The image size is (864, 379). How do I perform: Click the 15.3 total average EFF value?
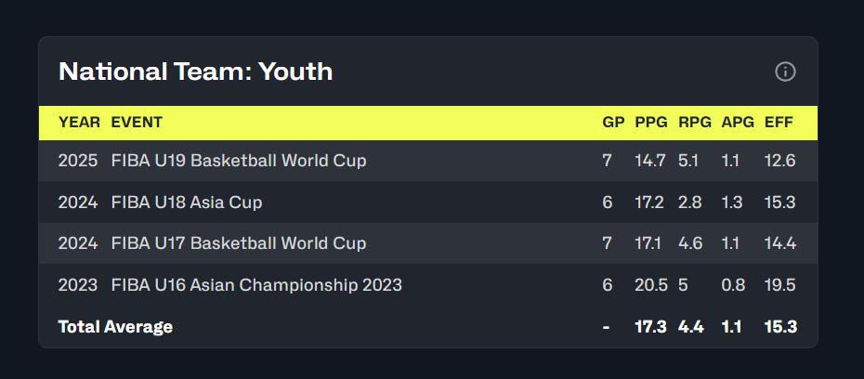[x=780, y=327]
